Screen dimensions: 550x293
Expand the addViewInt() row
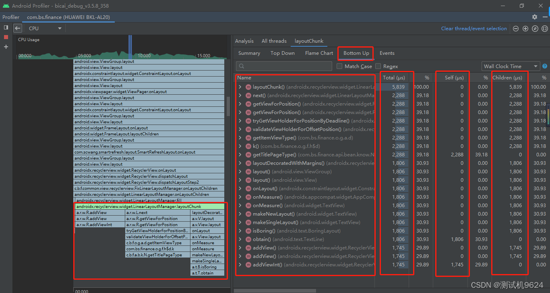240,265
